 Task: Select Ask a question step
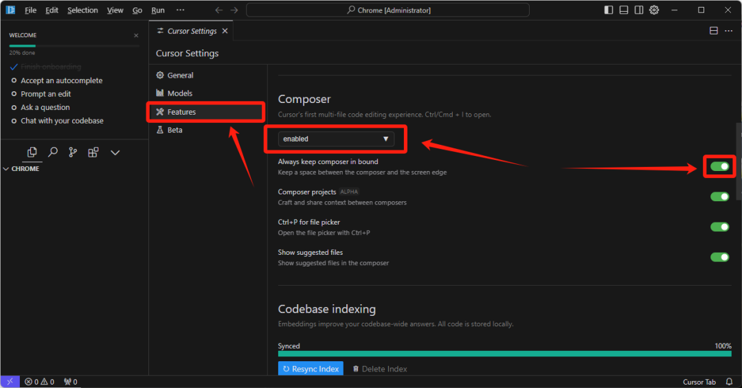(45, 107)
